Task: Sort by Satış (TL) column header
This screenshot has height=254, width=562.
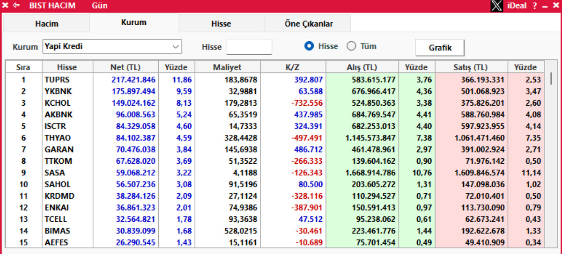Action: point(472,67)
